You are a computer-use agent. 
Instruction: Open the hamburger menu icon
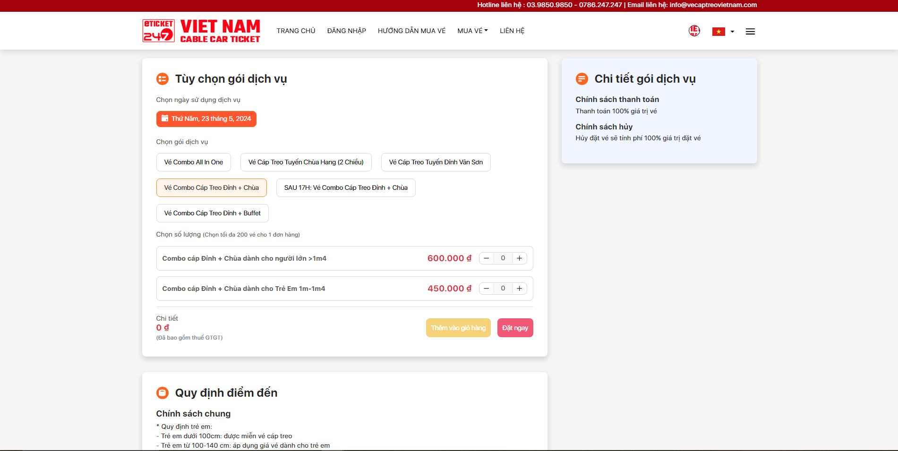(750, 32)
